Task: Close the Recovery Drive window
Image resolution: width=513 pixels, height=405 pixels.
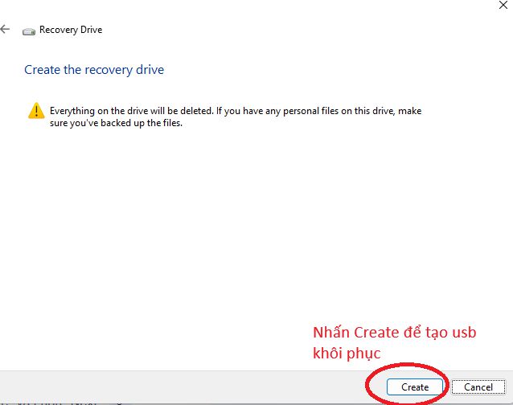Action: (503, 4)
